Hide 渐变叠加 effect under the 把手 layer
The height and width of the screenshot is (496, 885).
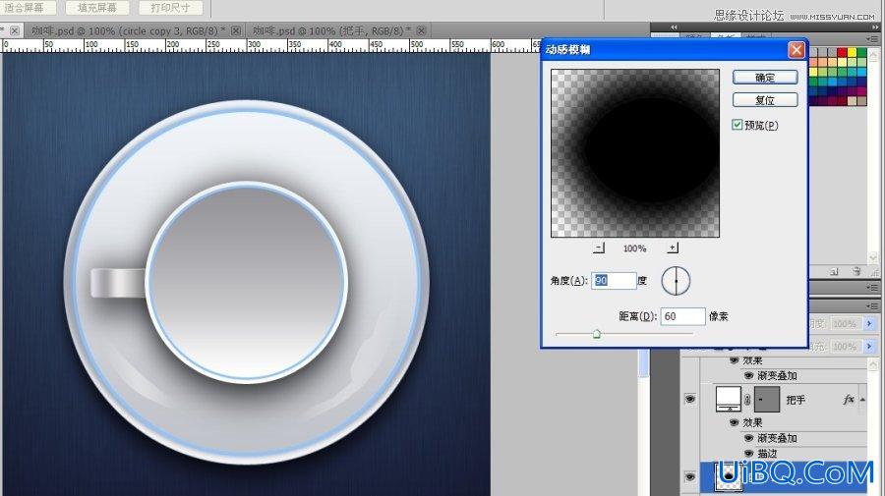pyautogui.click(x=749, y=438)
